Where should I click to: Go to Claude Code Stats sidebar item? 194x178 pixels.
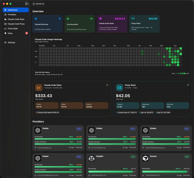point(16,19)
